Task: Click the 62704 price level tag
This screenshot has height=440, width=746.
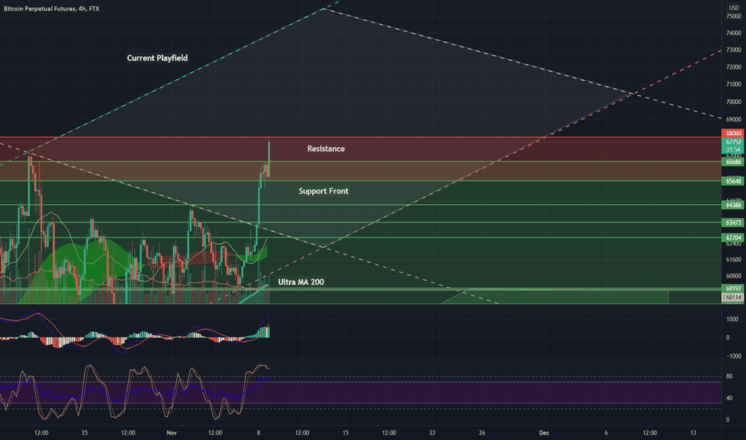Action: pos(733,238)
